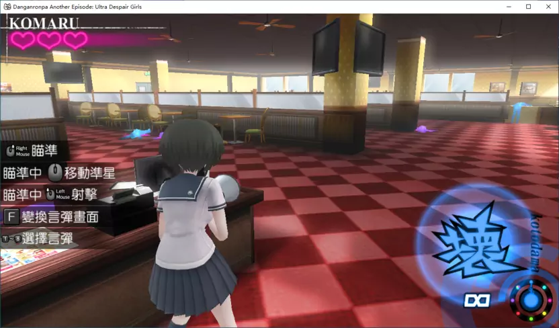Click the twin monitors on the yellow pillar
This screenshot has width=559, height=328.
[348, 48]
